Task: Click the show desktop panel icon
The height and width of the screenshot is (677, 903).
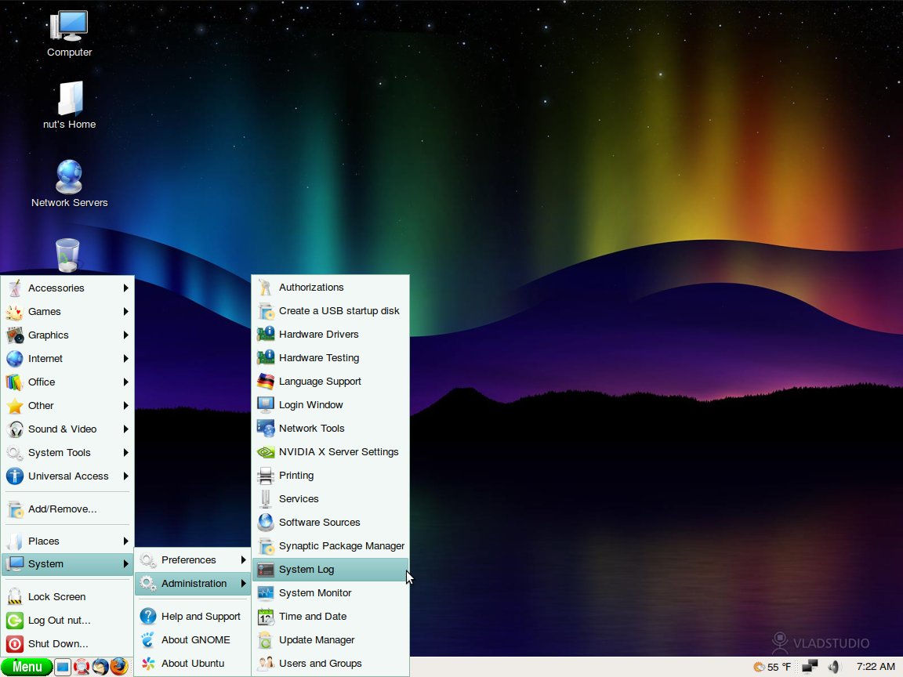Action: tap(63, 668)
